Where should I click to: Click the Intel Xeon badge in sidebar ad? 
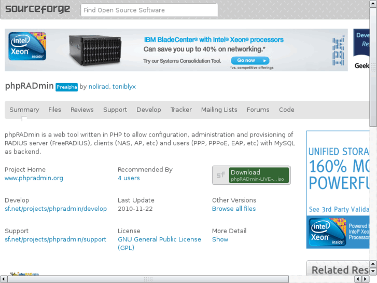[x=327, y=232]
